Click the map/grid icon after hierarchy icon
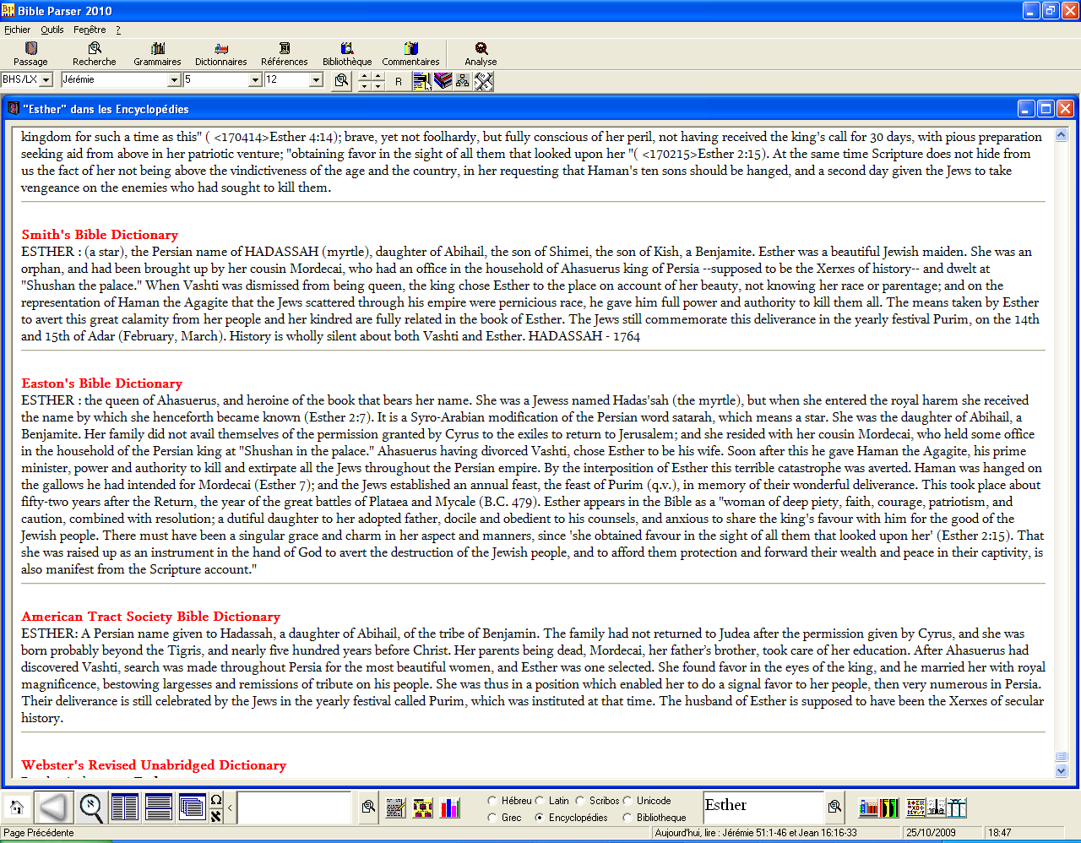1081x843 pixels. pyautogui.click(x=483, y=81)
